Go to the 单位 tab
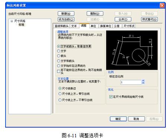The image size is (168, 138). coord(94,26)
